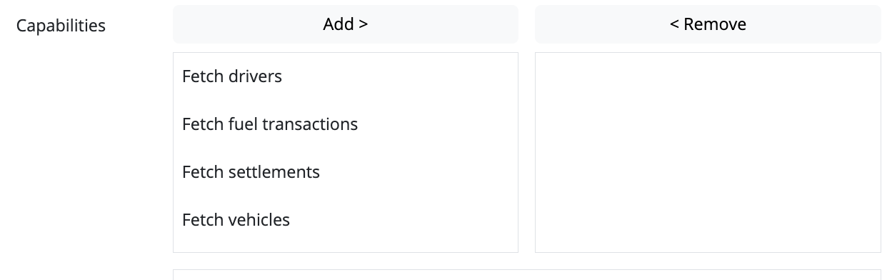Viewport: 887px width, 280px height.
Task: Activate the right-hand chosen capabilities list
Action: [708, 152]
